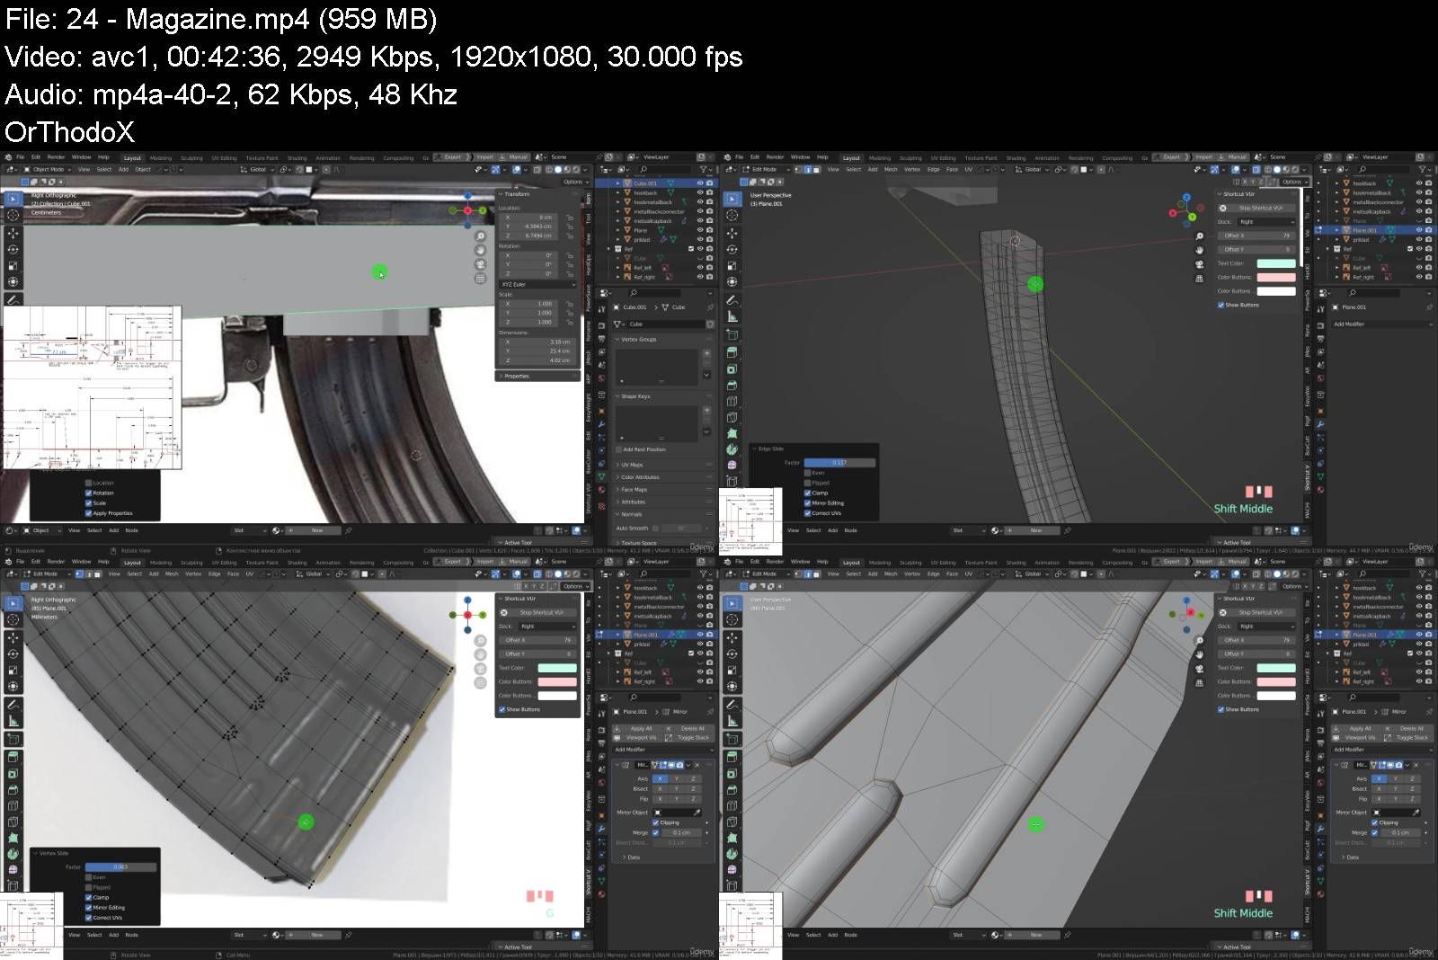Expand Color Attributes panel in top-left frame
Image resolution: width=1438 pixels, height=960 pixels.
(x=663, y=477)
